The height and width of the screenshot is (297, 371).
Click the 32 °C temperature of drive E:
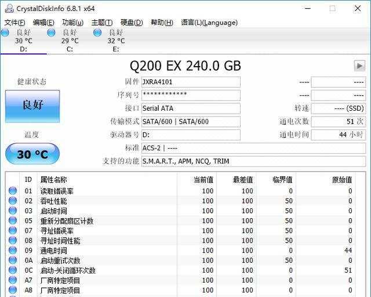[116, 41]
